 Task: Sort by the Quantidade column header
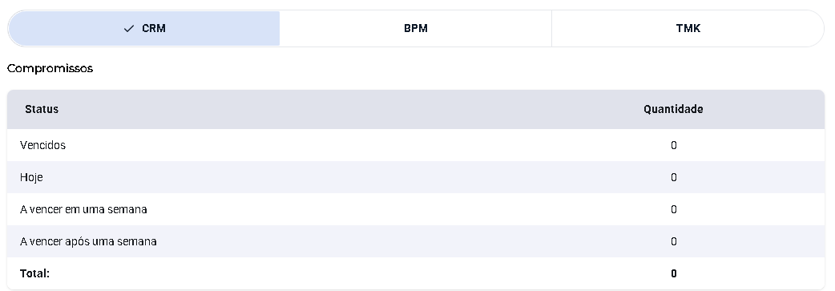(673, 109)
